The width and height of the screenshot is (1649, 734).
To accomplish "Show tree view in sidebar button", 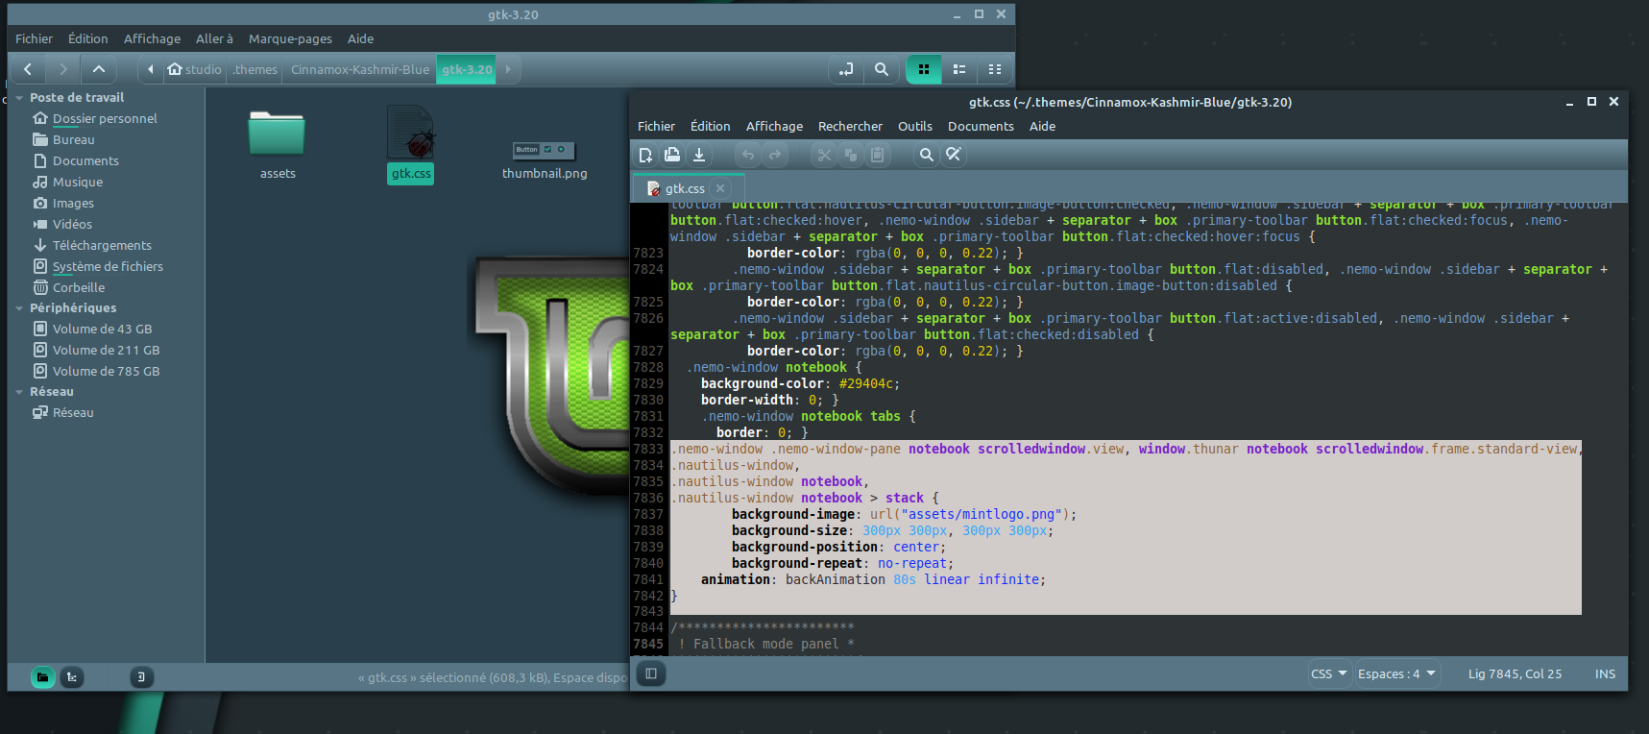I will click(x=72, y=677).
